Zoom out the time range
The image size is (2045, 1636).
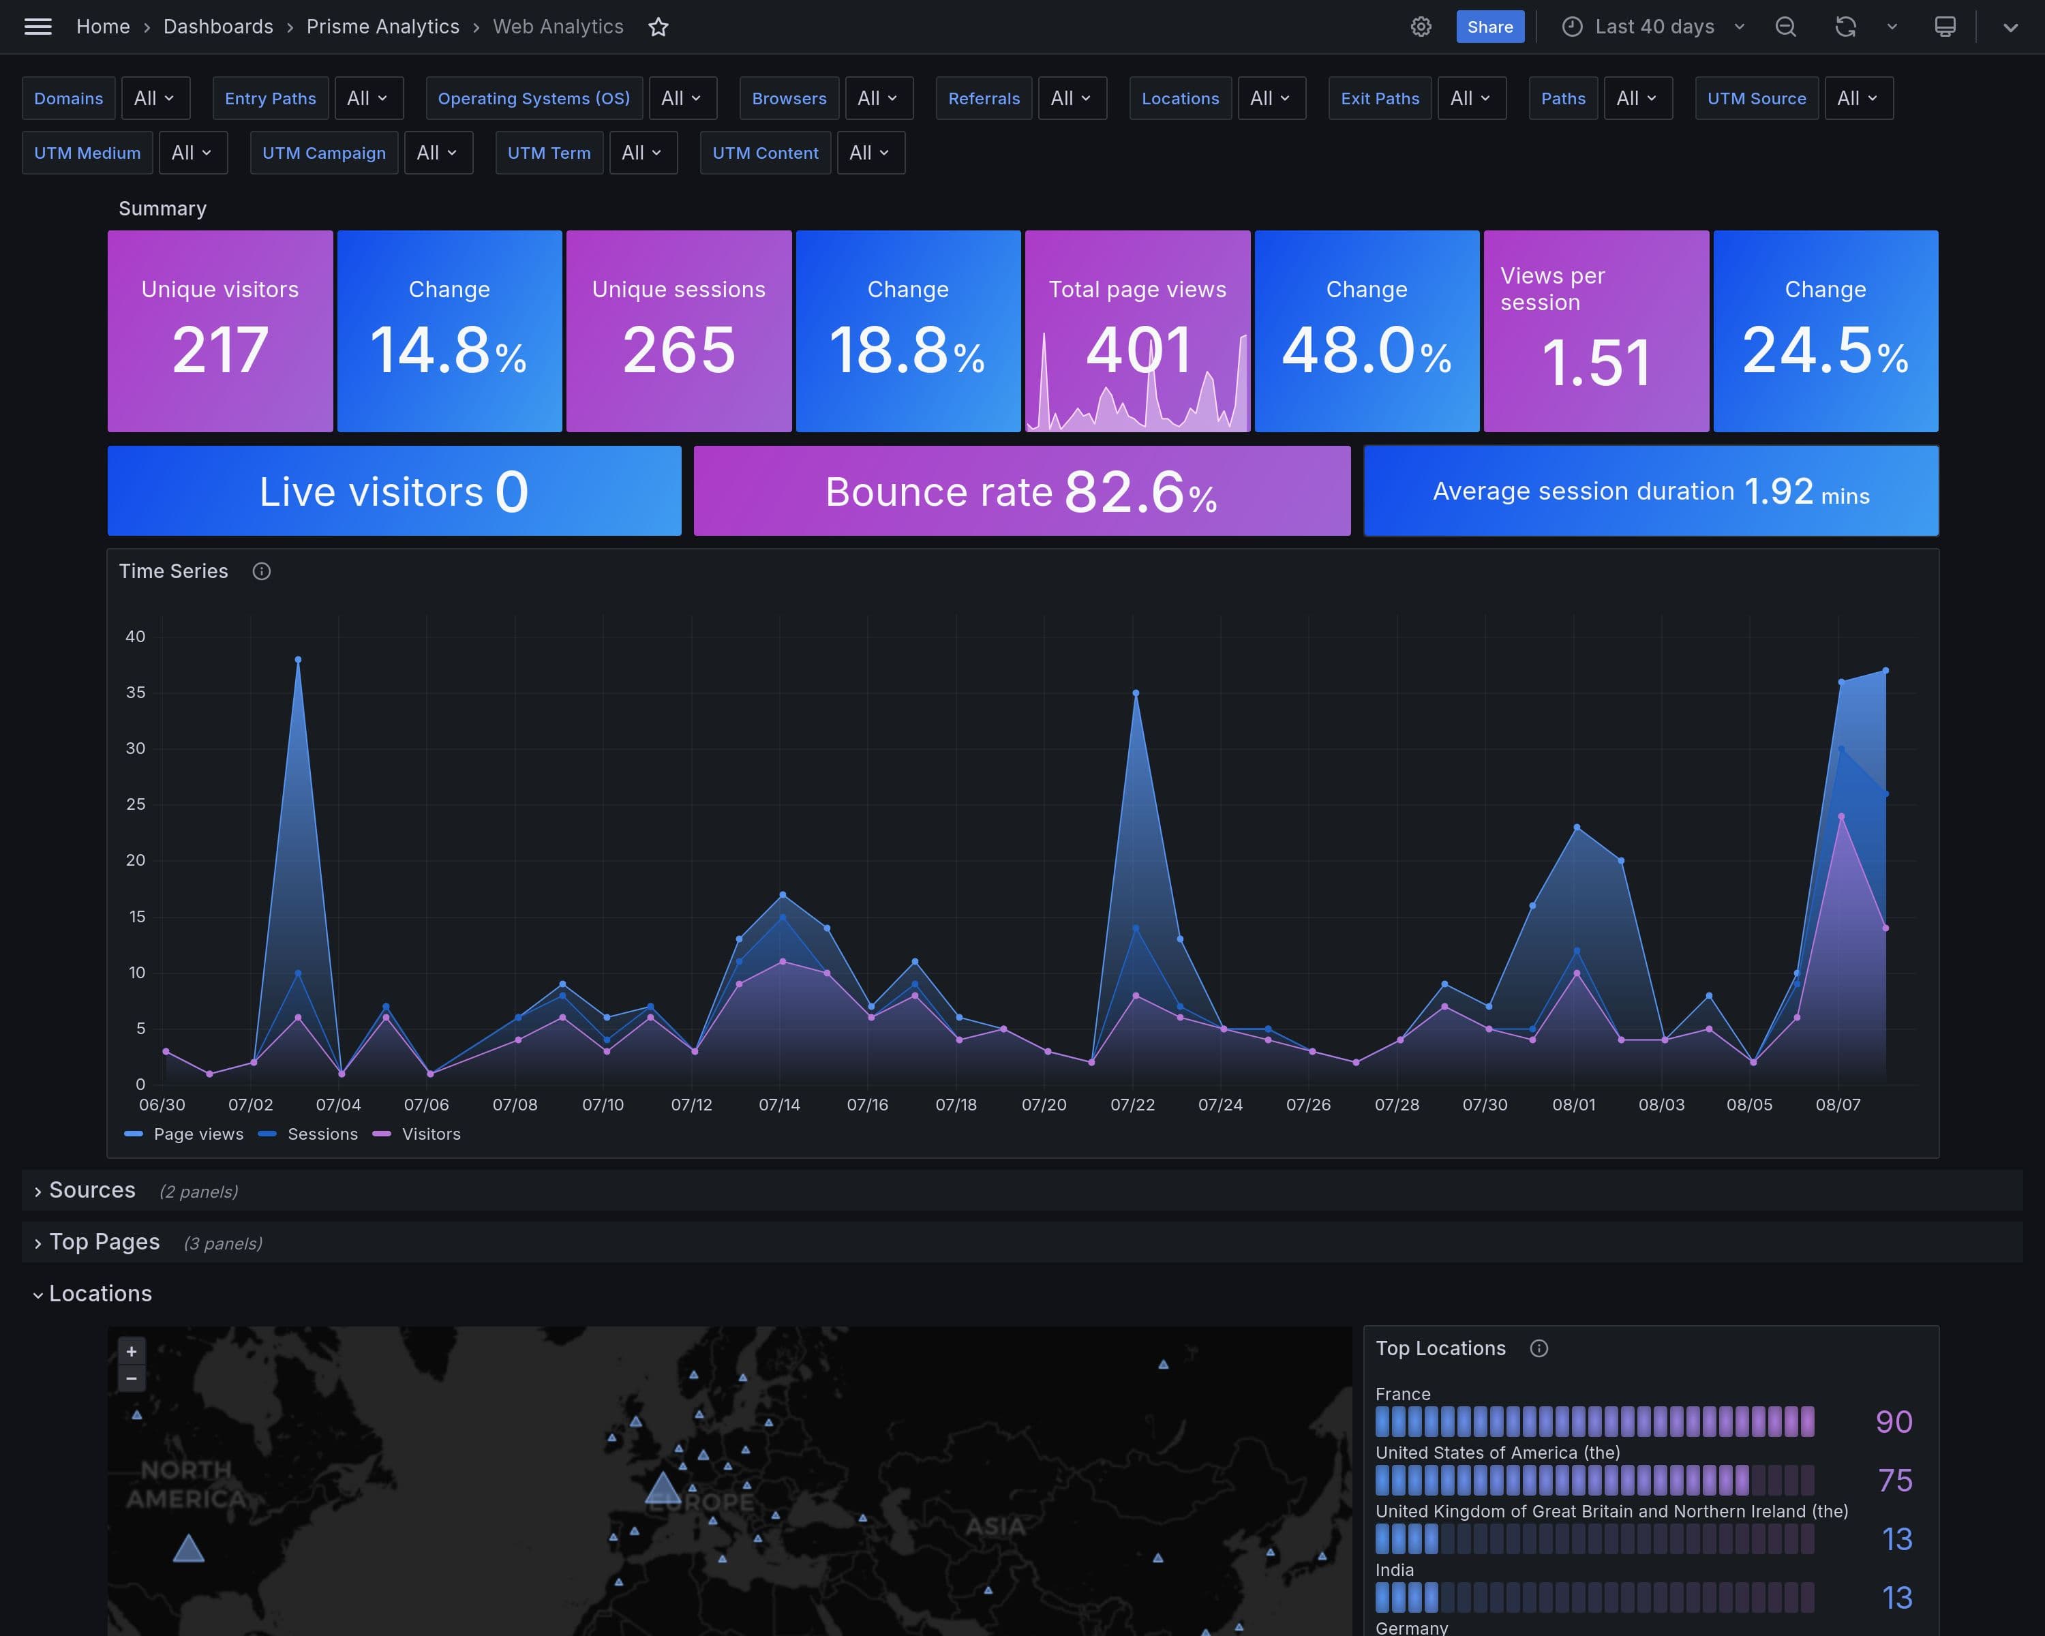click(1785, 27)
